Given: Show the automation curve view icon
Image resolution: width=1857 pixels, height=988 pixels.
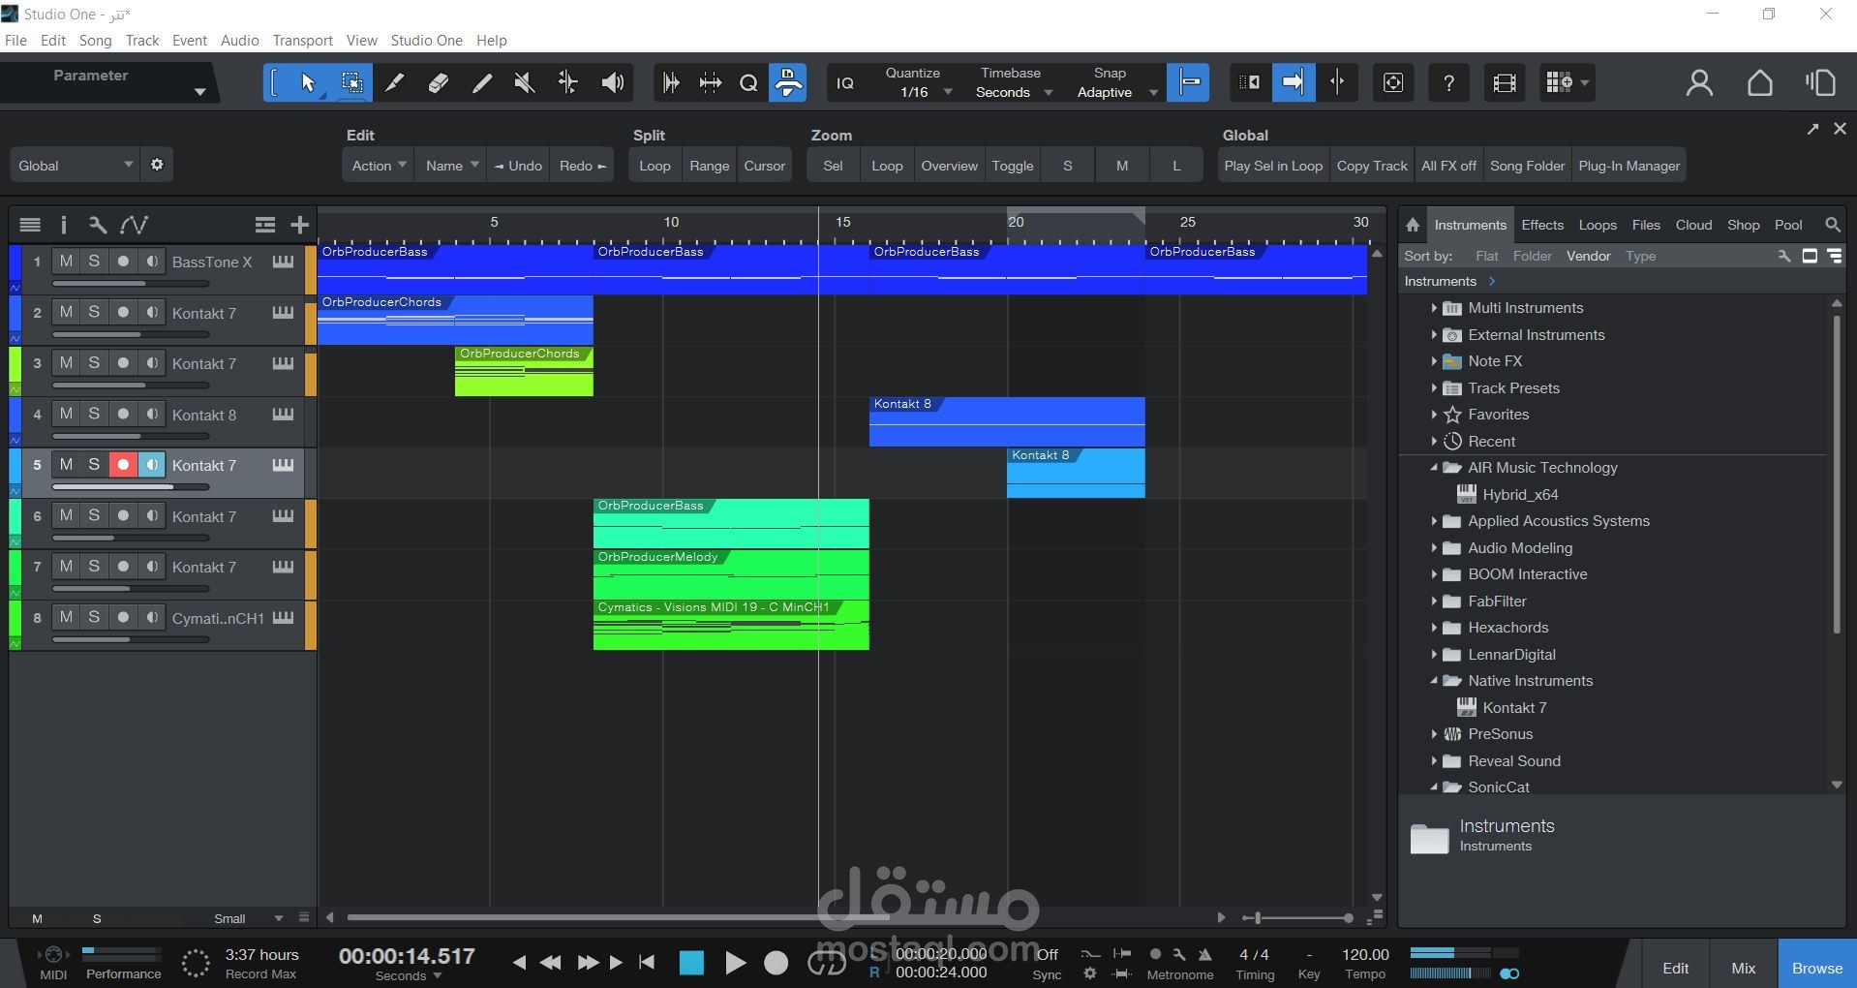Looking at the screenshot, I should click(x=134, y=225).
